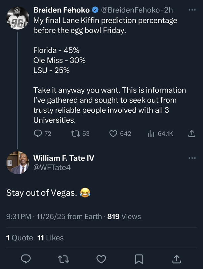View the 11 Likes list
The image size is (203, 269).
(50, 238)
